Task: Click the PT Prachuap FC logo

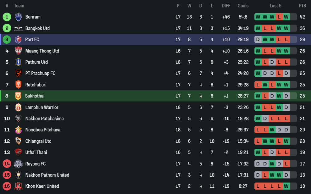Action: (x=18, y=73)
